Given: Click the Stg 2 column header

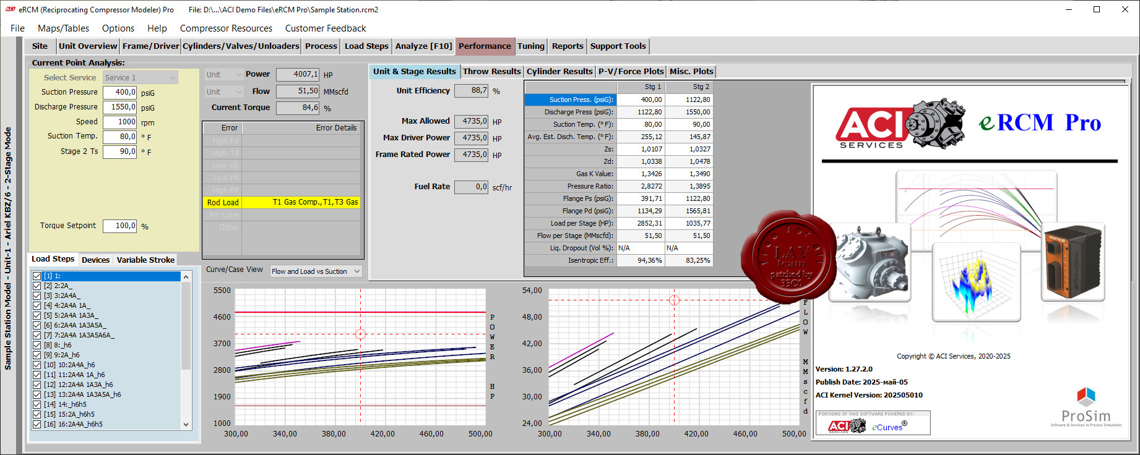Looking at the screenshot, I should tap(689, 87).
